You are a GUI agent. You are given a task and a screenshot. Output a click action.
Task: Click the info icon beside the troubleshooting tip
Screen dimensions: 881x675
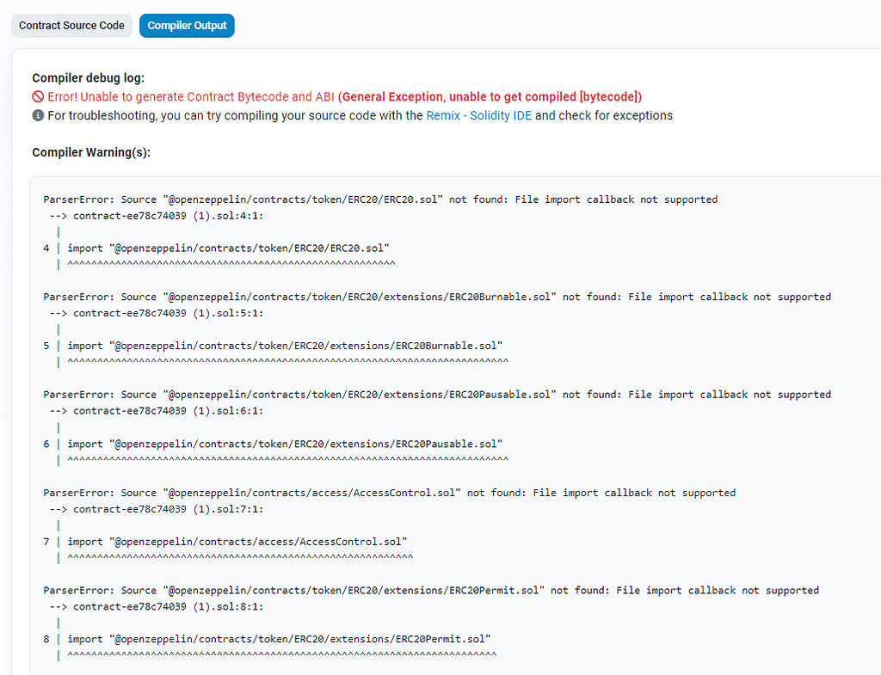pos(38,115)
